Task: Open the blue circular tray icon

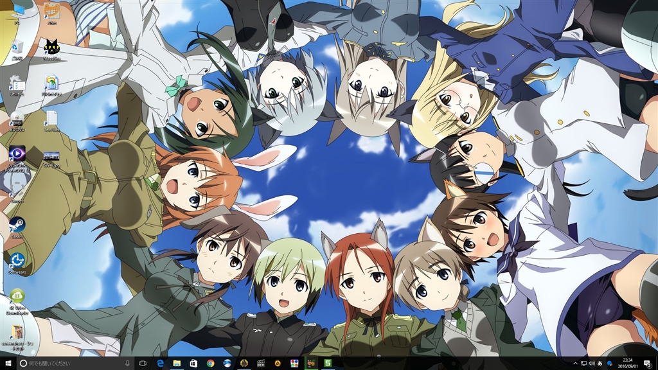Action: click(610, 364)
